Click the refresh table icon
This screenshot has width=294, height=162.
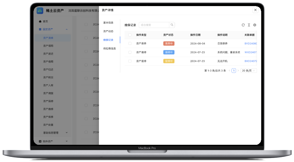243,25
